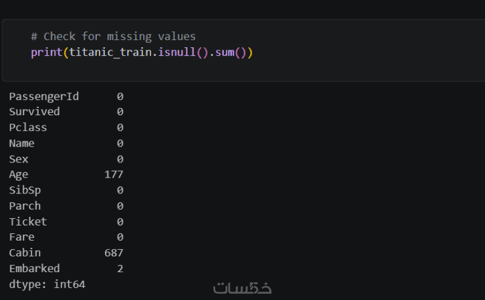Screen dimensions: 485x300
Task: Select the Survived output label
Action: [35, 112]
